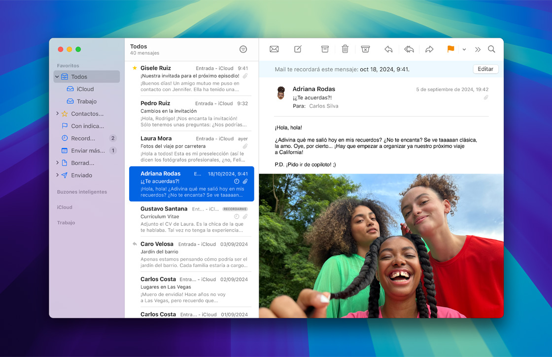Image resolution: width=552 pixels, height=357 pixels.
Task: Move message to Junk
Action: click(365, 49)
